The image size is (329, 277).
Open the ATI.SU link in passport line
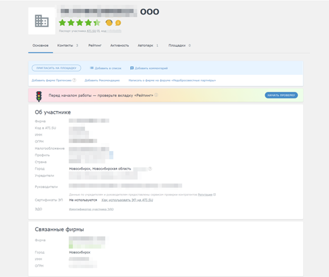coord(91,31)
